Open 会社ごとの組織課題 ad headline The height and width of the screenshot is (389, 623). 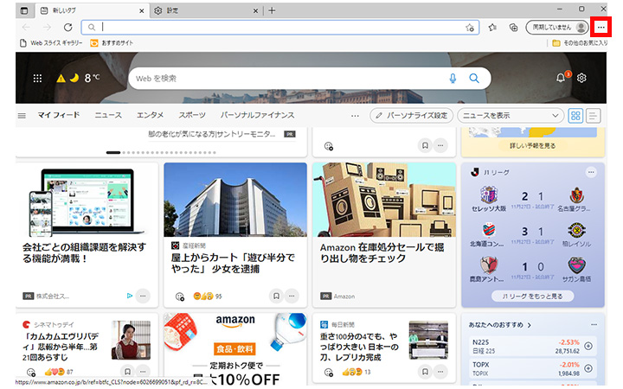[x=84, y=252]
